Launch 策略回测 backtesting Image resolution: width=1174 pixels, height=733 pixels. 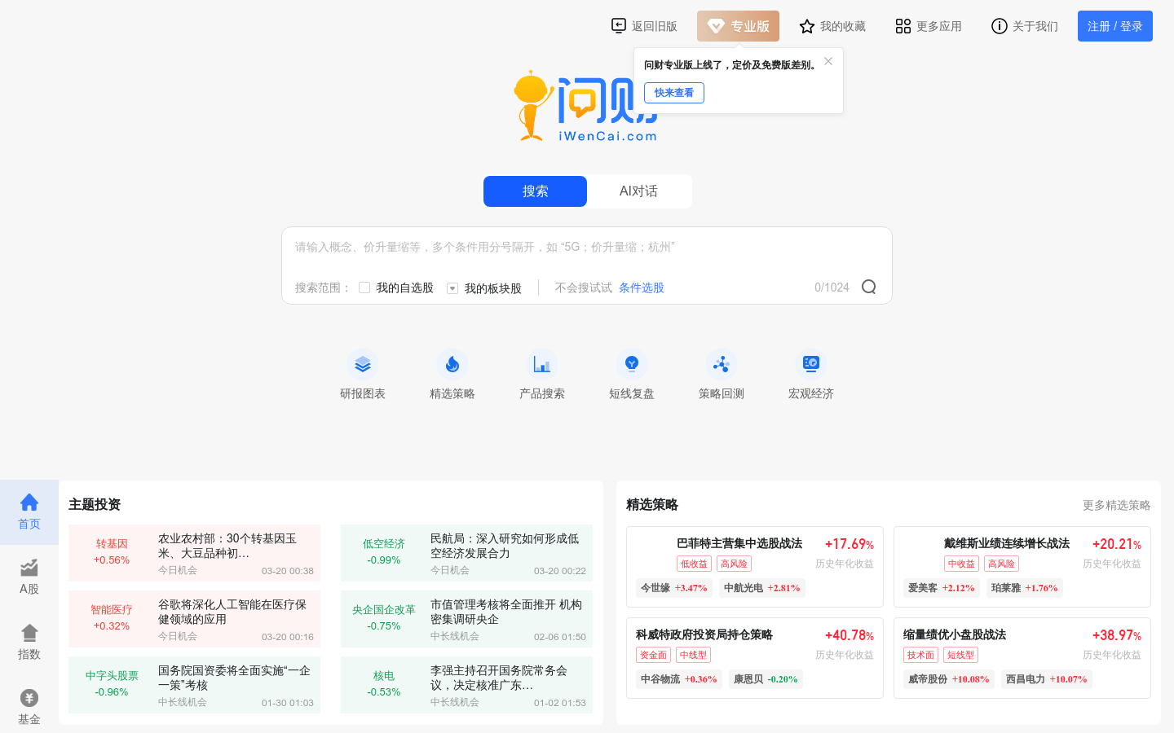[x=721, y=374]
